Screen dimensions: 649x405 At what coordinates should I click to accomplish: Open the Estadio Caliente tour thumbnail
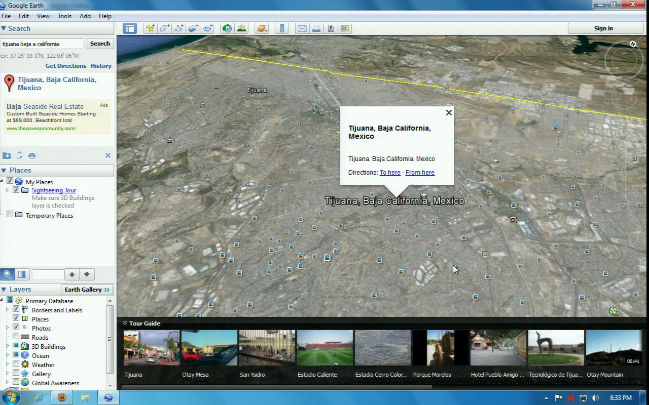tap(324, 348)
